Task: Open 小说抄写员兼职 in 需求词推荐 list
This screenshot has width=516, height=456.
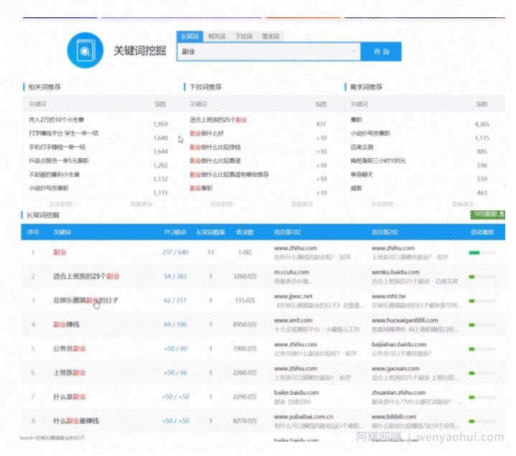Action: coord(370,134)
